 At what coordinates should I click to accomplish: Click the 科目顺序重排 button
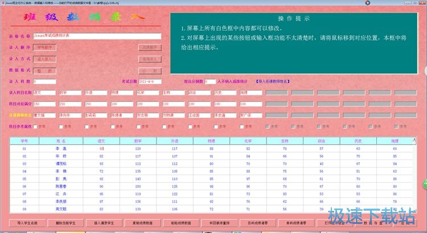(x=217, y=223)
